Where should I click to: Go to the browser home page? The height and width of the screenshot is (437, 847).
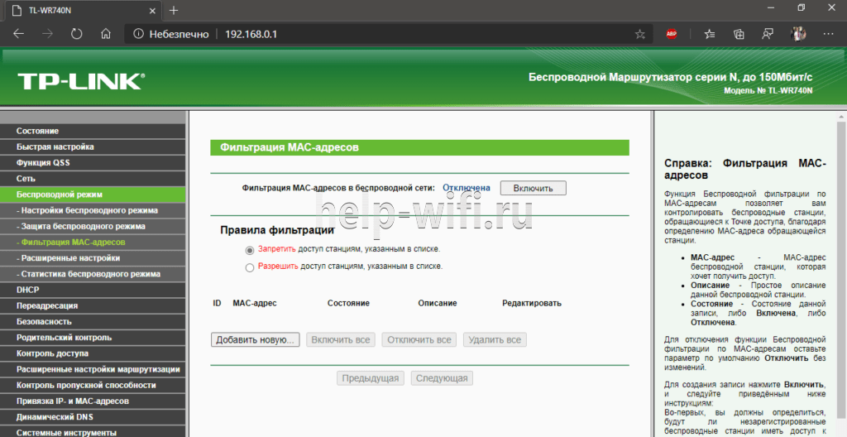coord(105,34)
